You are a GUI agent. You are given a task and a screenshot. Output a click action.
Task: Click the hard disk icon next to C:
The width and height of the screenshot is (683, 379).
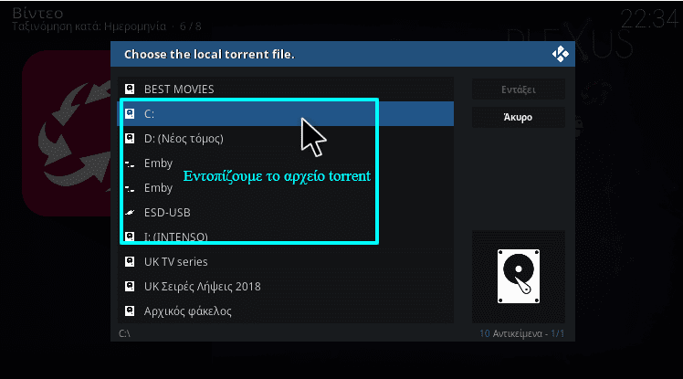pyautogui.click(x=130, y=113)
